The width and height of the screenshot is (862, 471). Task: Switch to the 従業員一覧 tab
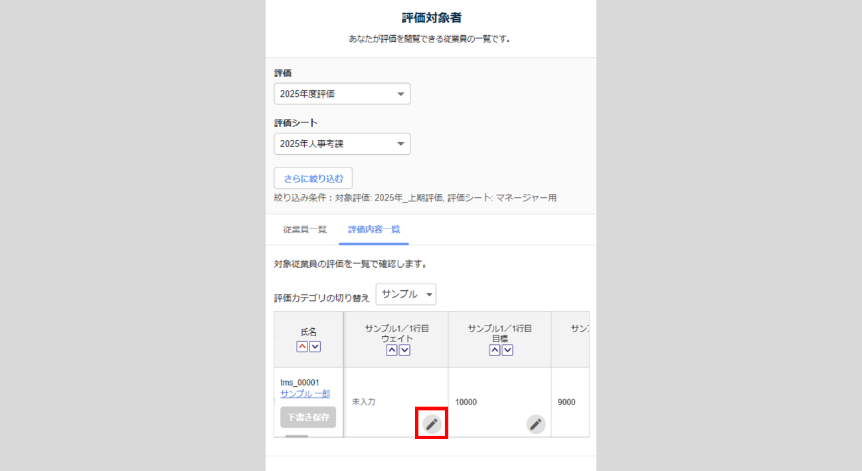coord(305,230)
